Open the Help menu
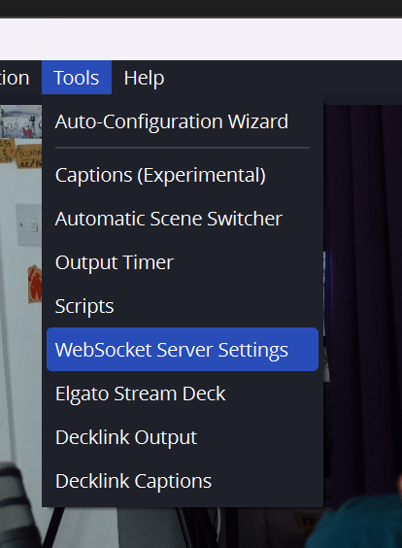 (x=144, y=78)
